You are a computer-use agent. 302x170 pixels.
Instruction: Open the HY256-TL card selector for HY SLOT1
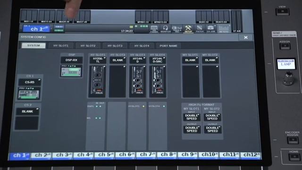[x=98, y=60]
